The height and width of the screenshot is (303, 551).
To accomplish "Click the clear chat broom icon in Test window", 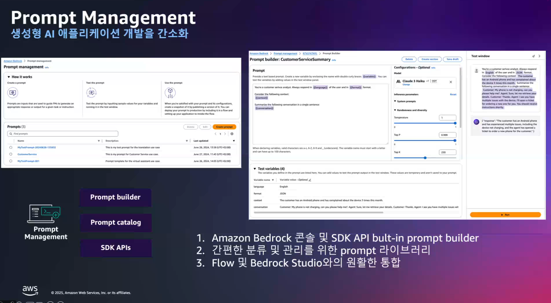I will (533, 56).
